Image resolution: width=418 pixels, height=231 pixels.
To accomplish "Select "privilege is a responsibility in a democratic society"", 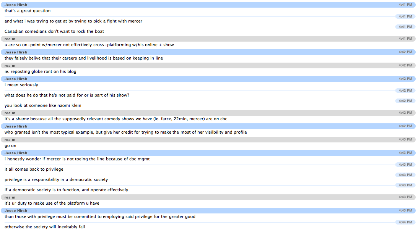I will coord(56,180).
